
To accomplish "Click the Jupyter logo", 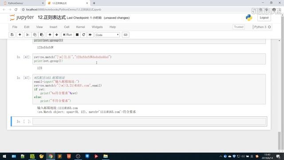I will [22, 17].
